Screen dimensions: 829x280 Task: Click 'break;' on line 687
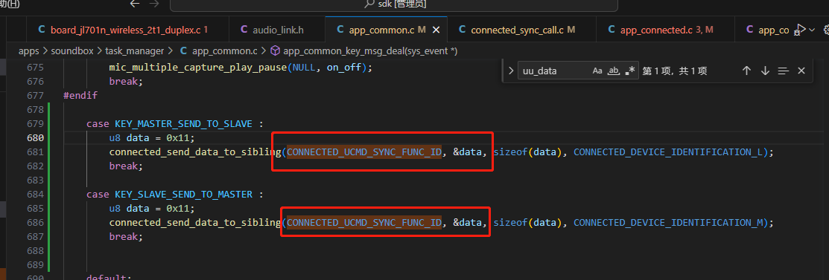(x=127, y=237)
